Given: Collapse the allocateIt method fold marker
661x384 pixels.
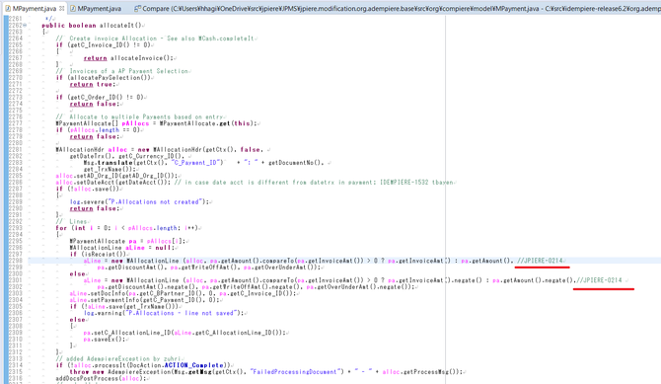Looking at the screenshot, I should (x=25, y=26).
